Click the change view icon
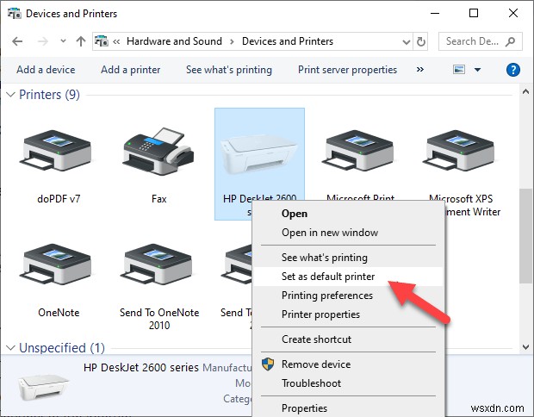Image resolution: width=534 pixels, height=417 pixels. [459, 70]
